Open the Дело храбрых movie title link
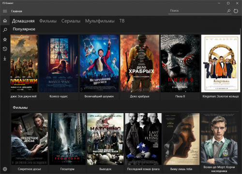 pyautogui.click(x=140, y=96)
